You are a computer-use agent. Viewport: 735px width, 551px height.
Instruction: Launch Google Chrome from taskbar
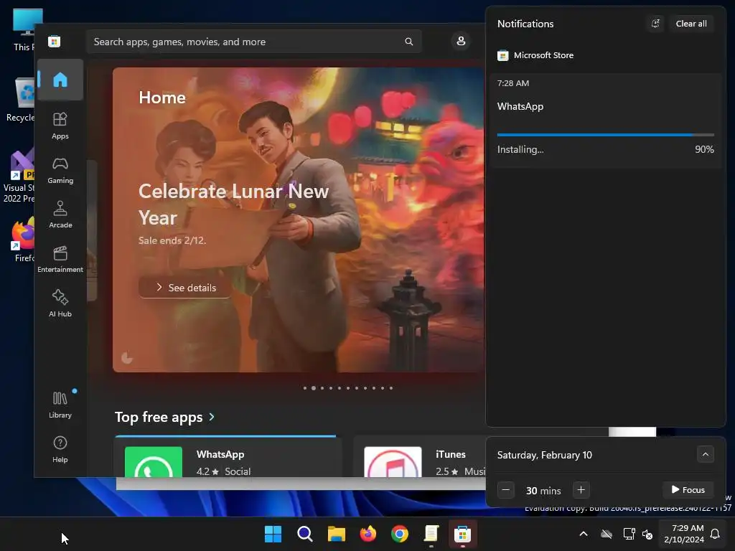click(x=399, y=534)
